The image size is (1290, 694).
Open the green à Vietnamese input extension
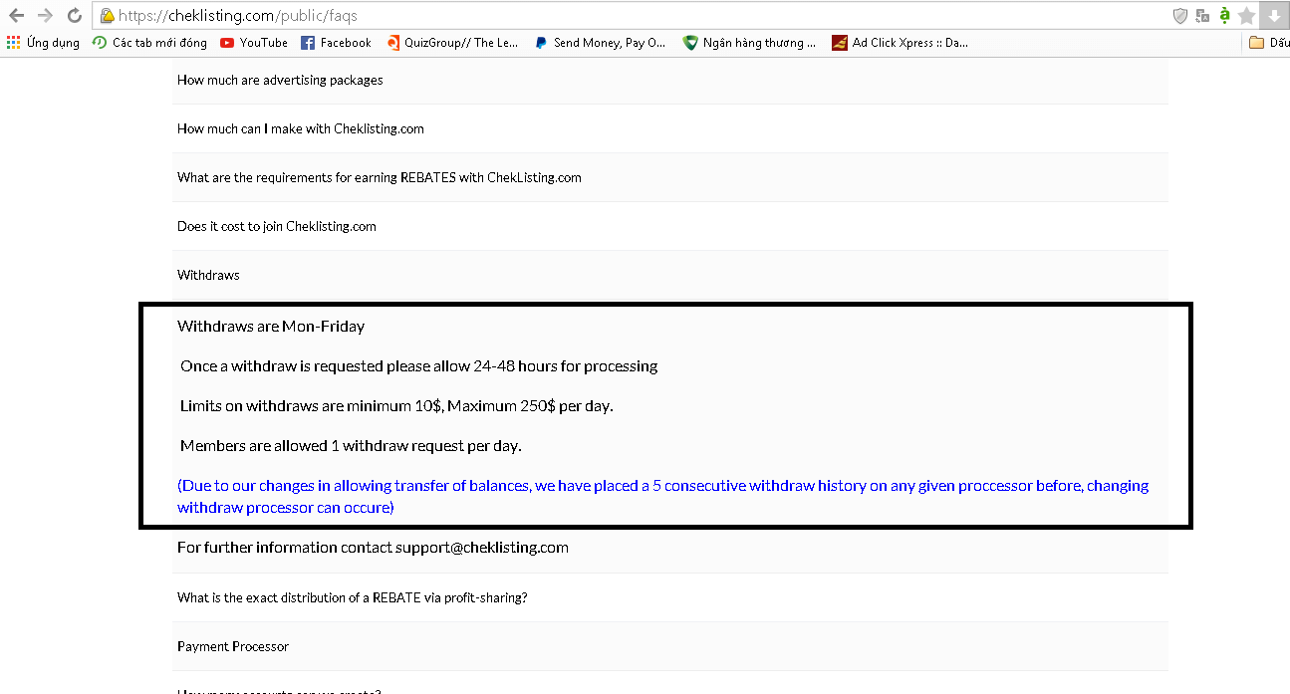click(1225, 16)
